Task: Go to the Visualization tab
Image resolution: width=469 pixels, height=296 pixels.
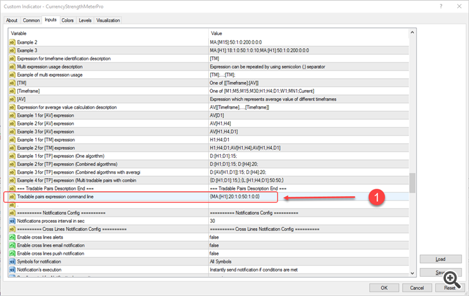Action: pyautogui.click(x=108, y=21)
